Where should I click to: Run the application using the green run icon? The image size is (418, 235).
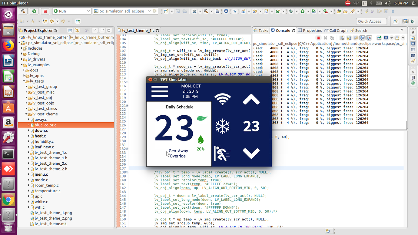pyautogui.click(x=302, y=11)
